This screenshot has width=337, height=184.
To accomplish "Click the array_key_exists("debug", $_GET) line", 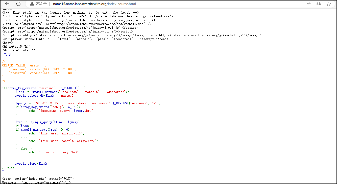I will coord(51,107).
